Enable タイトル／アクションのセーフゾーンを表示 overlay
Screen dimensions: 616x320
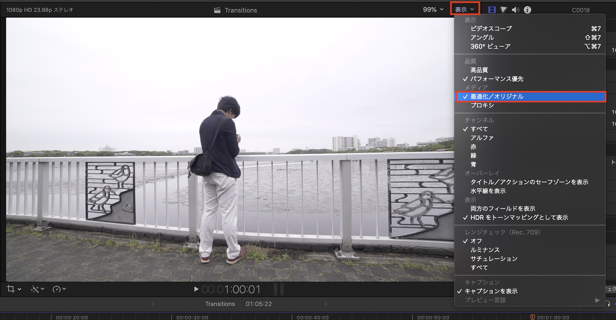pos(530,182)
